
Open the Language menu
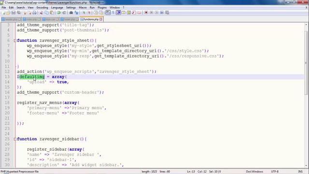[x=57, y=8]
